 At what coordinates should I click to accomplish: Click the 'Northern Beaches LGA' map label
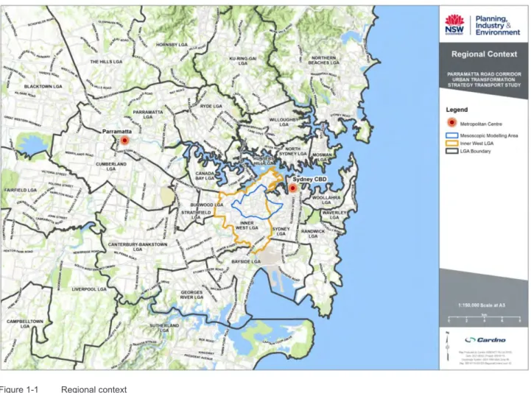coord(323,60)
